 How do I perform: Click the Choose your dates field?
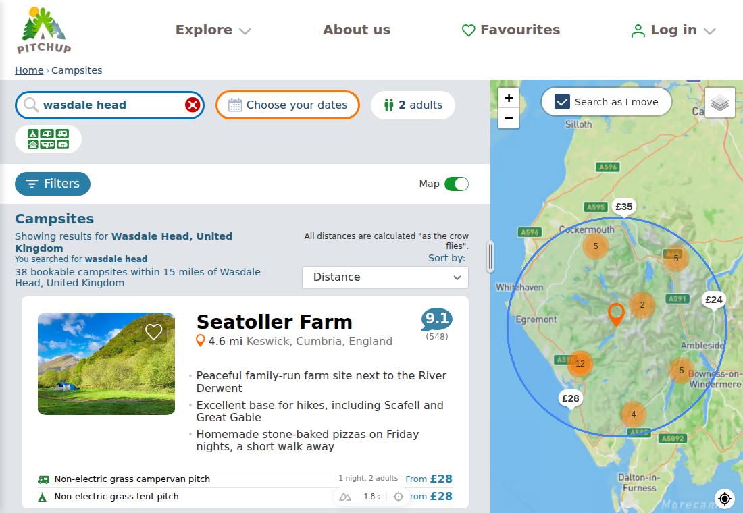coord(288,105)
